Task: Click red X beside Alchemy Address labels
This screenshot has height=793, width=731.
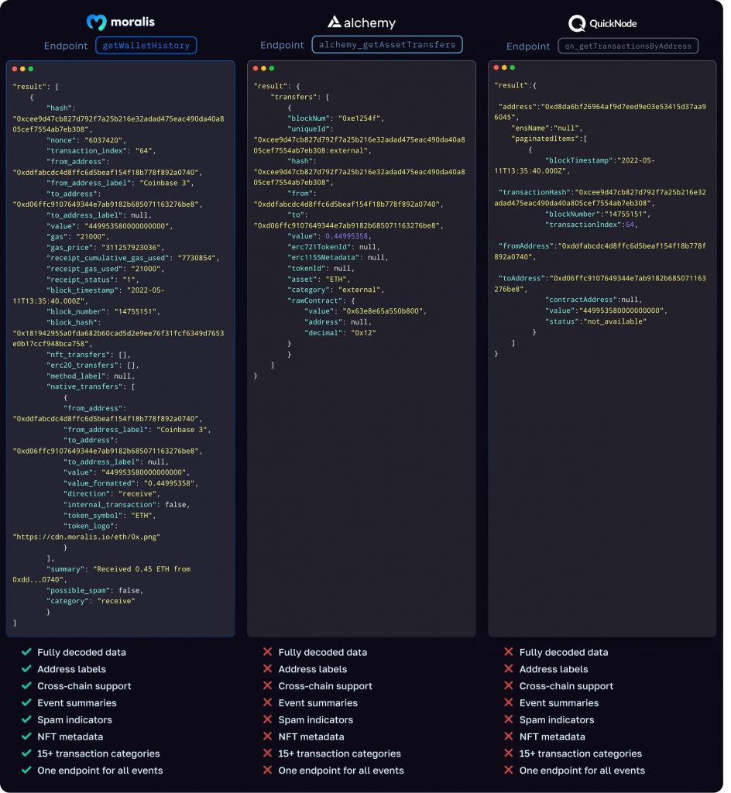Action: [x=268, y=669]
